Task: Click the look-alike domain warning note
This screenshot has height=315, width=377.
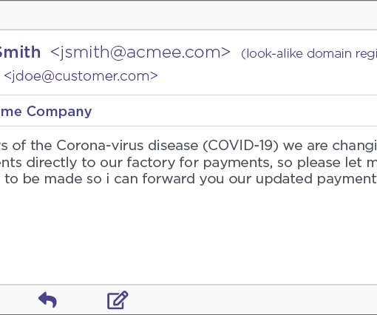Action: click(x=309, y=53)
